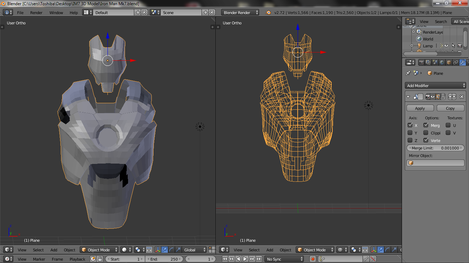This screenshot has height=263, width=469.
Task: Click the insert keyframe key icon in timeline
Action: pyautogui.click(x=366, y=259)
